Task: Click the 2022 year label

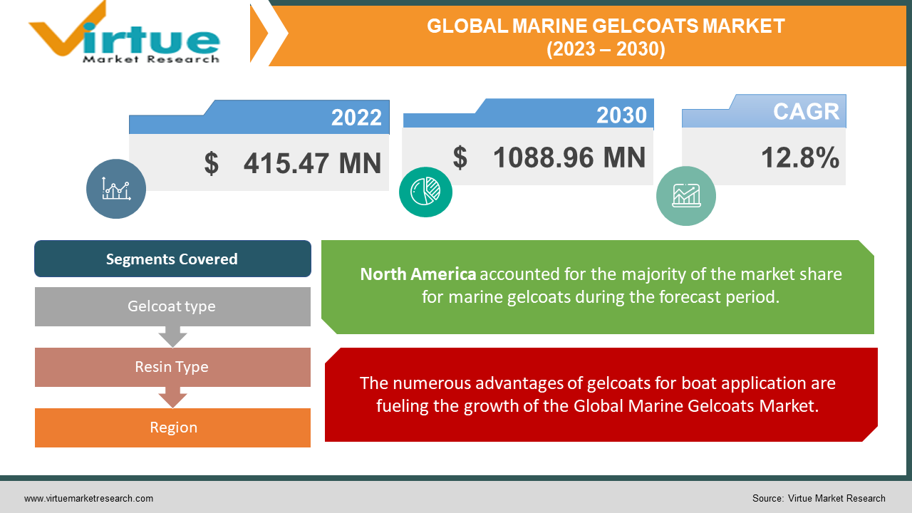Action: (x=356, y=118)
